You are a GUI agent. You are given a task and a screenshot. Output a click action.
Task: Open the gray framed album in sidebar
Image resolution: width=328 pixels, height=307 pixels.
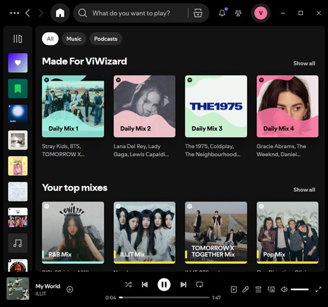[18, 140]
